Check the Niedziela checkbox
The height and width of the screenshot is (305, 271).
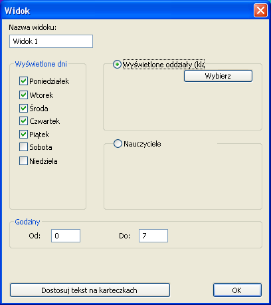23,161
